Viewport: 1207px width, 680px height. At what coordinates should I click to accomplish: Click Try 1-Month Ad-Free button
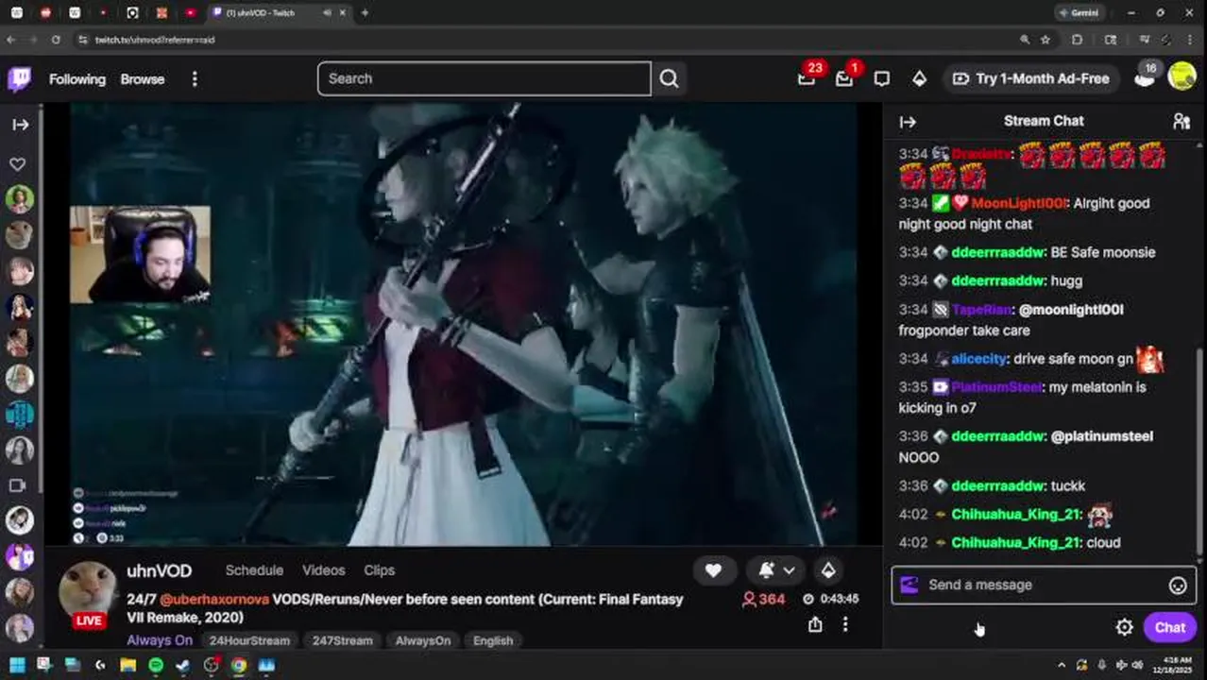click(1030, 78)
